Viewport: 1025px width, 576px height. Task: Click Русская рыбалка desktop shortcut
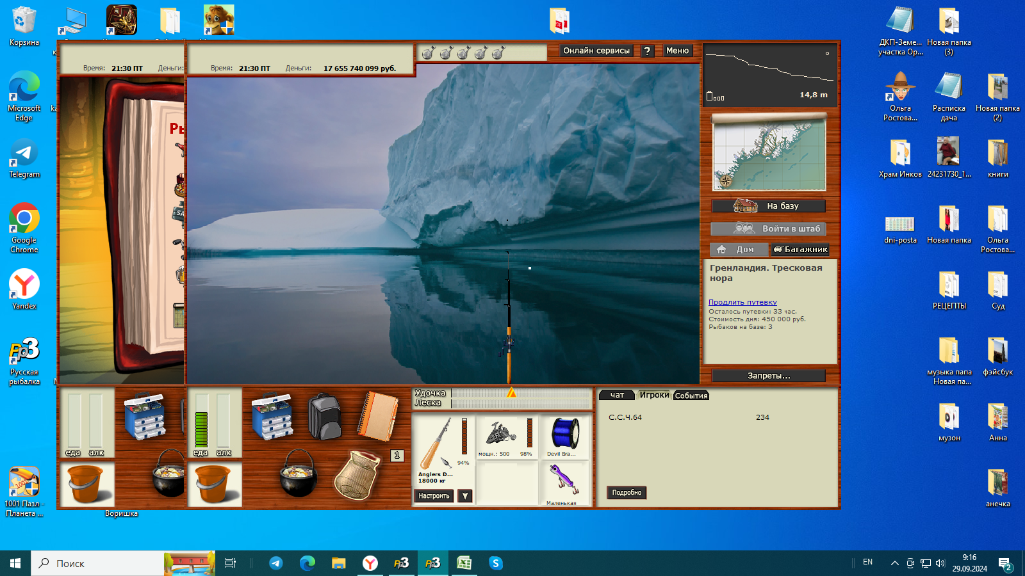click(x=24, y=361)
